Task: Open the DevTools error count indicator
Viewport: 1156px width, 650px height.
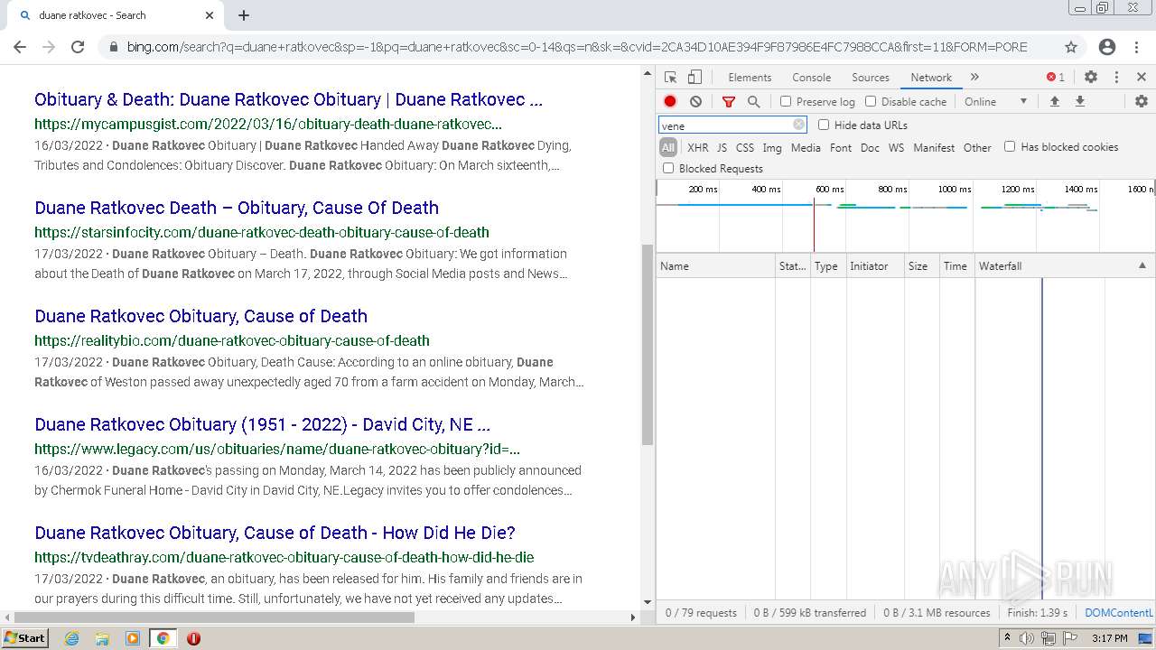Action: pos(1055,78)
